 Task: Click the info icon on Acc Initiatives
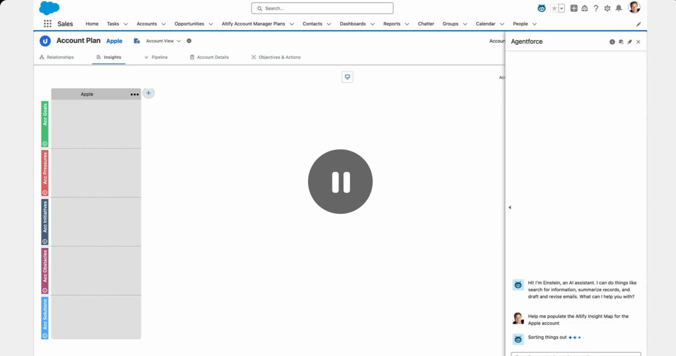(45, 242)
